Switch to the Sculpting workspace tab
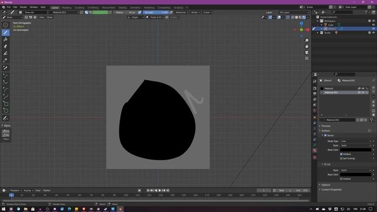The image size is (377, 212). 80,8
